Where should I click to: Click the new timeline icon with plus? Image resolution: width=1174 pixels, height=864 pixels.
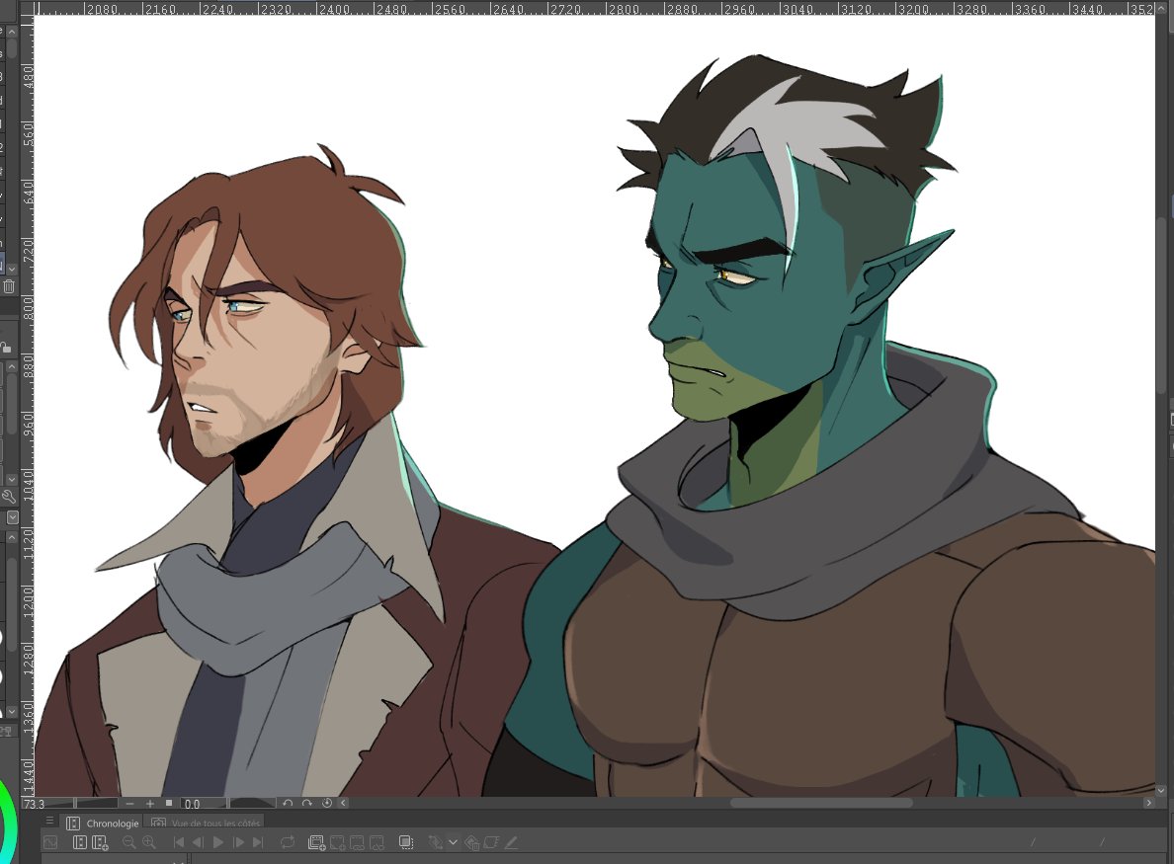[101, 843]
